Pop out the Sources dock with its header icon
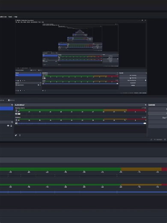This screenshot has height=223, width=167. click(12, 122)
